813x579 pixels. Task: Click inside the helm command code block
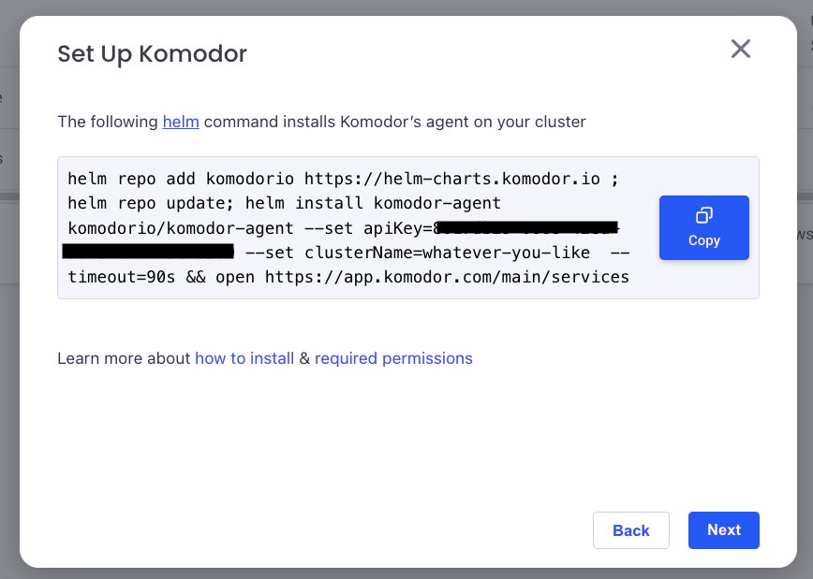click(x=356, y=228)
